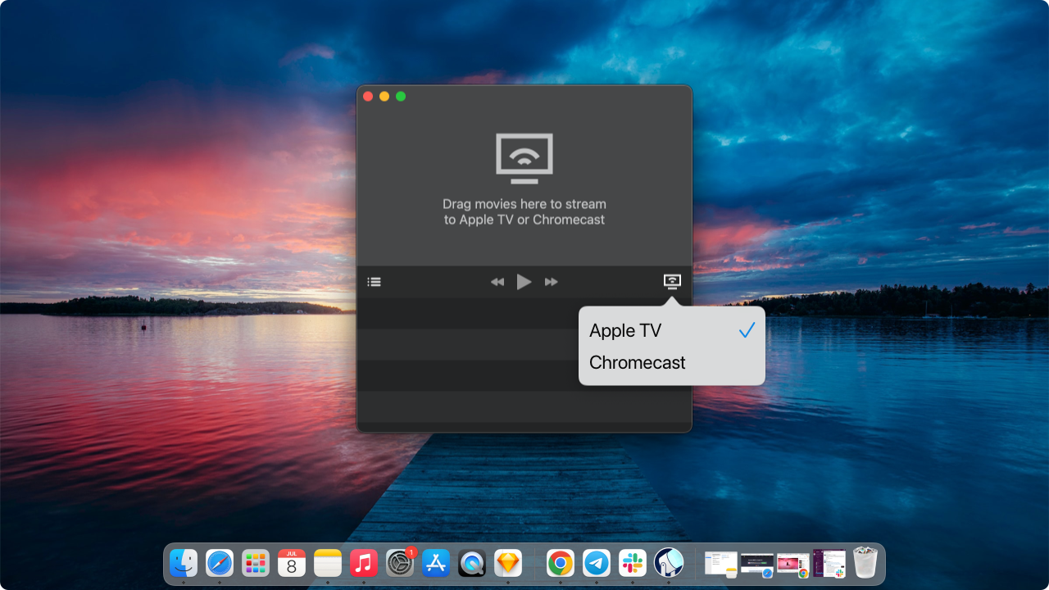Click the rewind playback button
This screenshot has width=1049, height=590.
coord(497,282)
